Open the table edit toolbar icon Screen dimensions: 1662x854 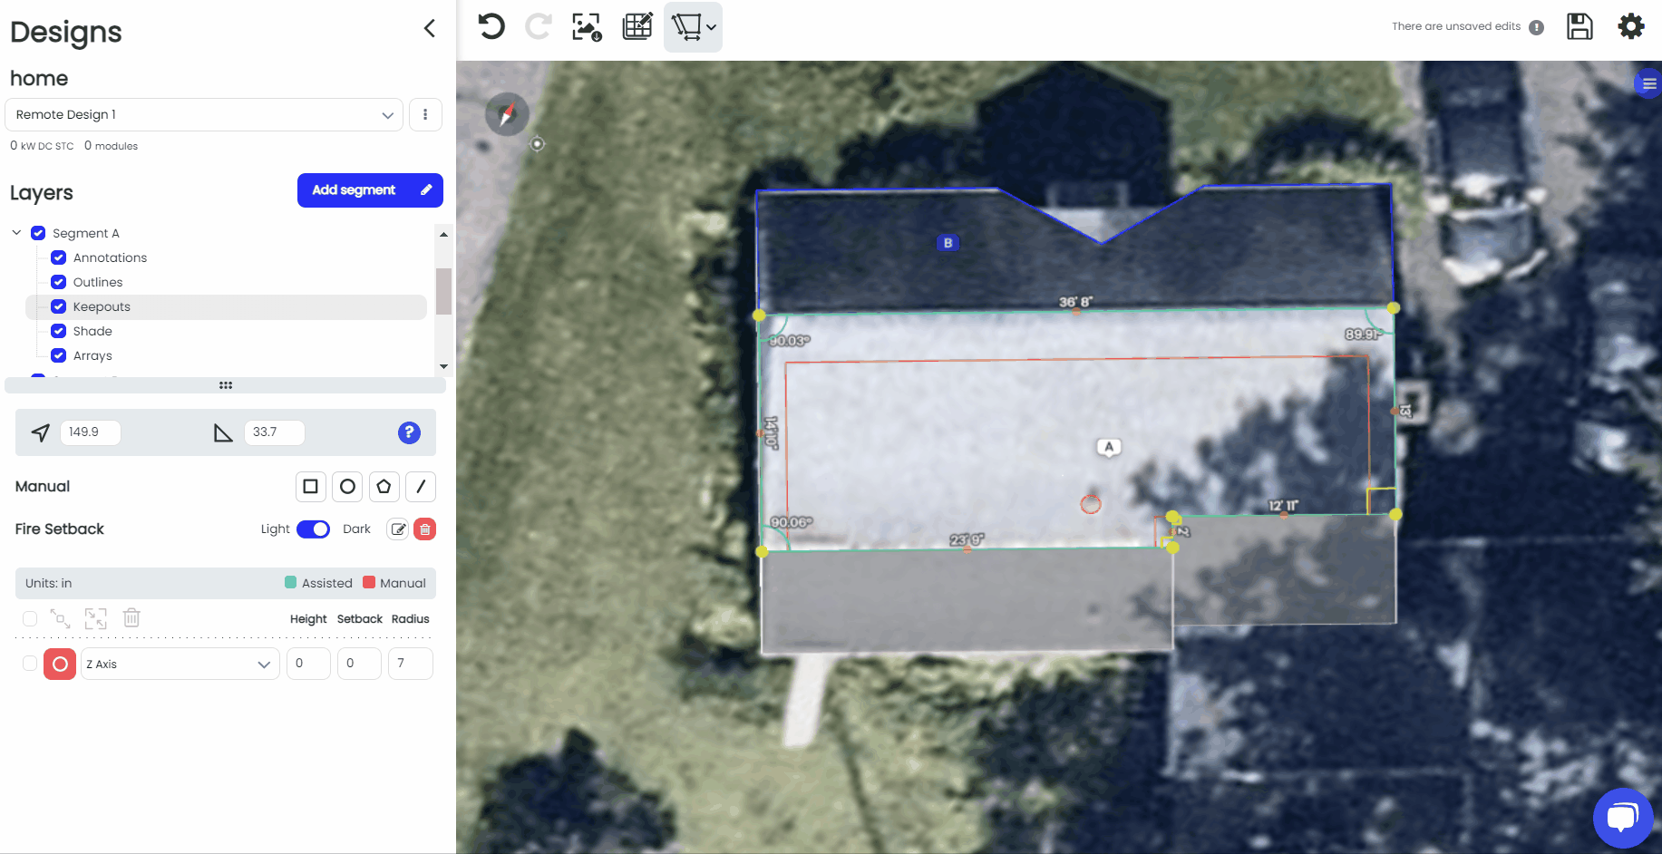(x=637, y=26)
